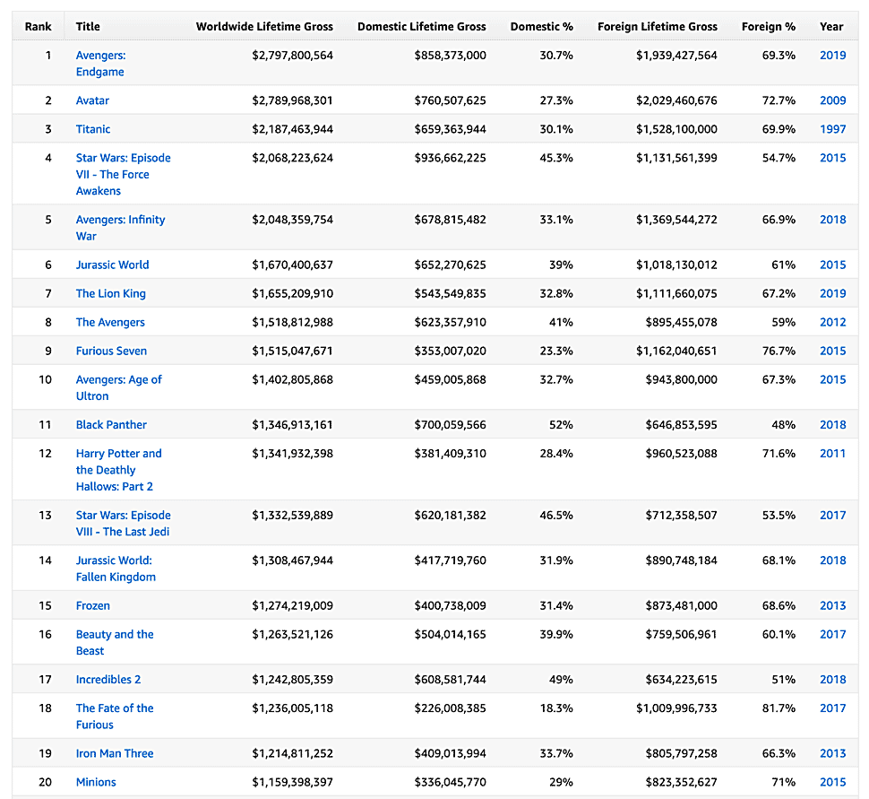
Task: Open the Minions title link
Action: pos(96,782)
